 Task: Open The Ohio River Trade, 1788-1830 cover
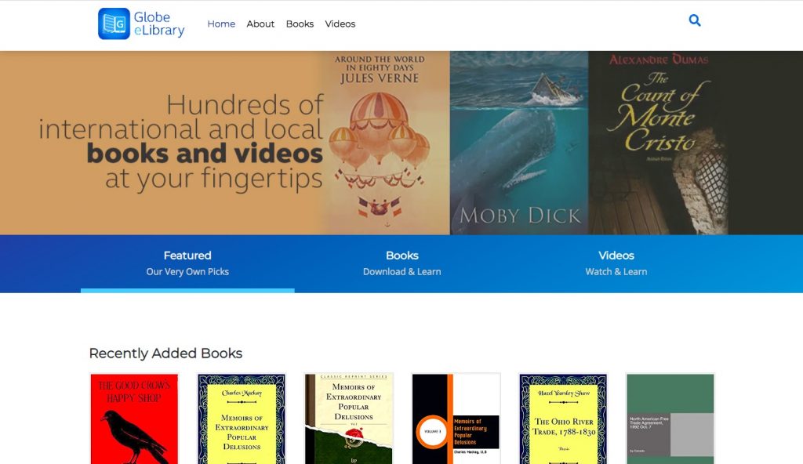coord(563,419)
